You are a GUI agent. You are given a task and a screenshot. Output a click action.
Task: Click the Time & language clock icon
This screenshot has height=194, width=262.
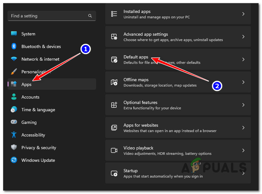(x=14, y=109)
